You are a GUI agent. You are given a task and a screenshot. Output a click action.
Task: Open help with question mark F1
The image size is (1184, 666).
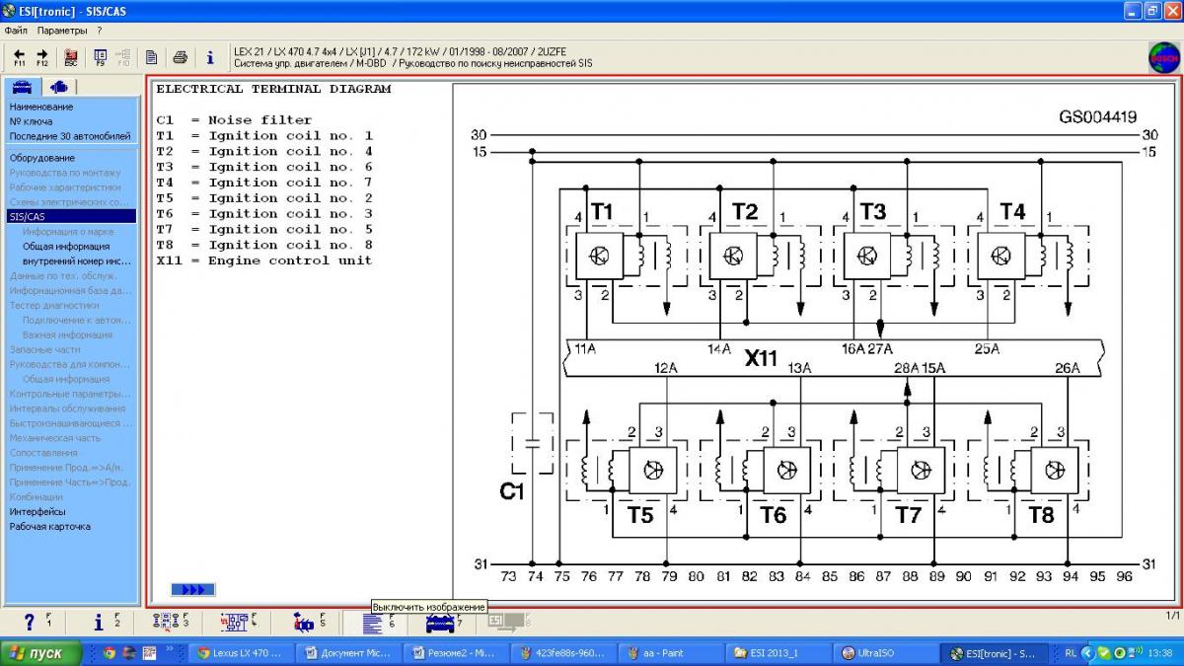[30, 623]
